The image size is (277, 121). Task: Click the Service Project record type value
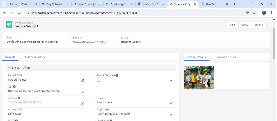coord(17,80)
